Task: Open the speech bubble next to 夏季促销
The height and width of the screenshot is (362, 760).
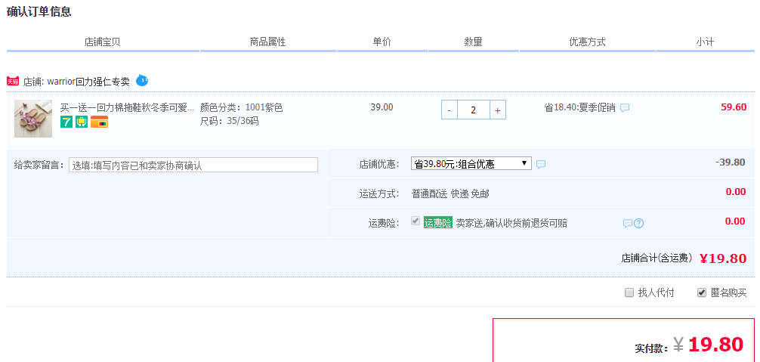Action: pyautogui.click(x=626, y=107)
